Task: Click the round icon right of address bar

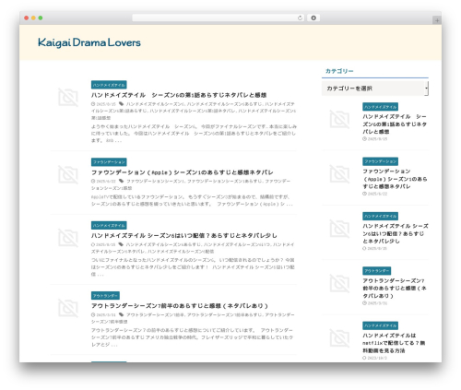Action: click(x=313, y=18)
